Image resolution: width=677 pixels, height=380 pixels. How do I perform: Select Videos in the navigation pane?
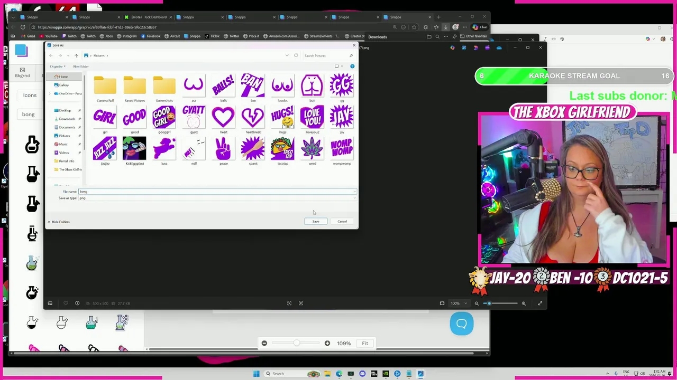tap(63, 153)
